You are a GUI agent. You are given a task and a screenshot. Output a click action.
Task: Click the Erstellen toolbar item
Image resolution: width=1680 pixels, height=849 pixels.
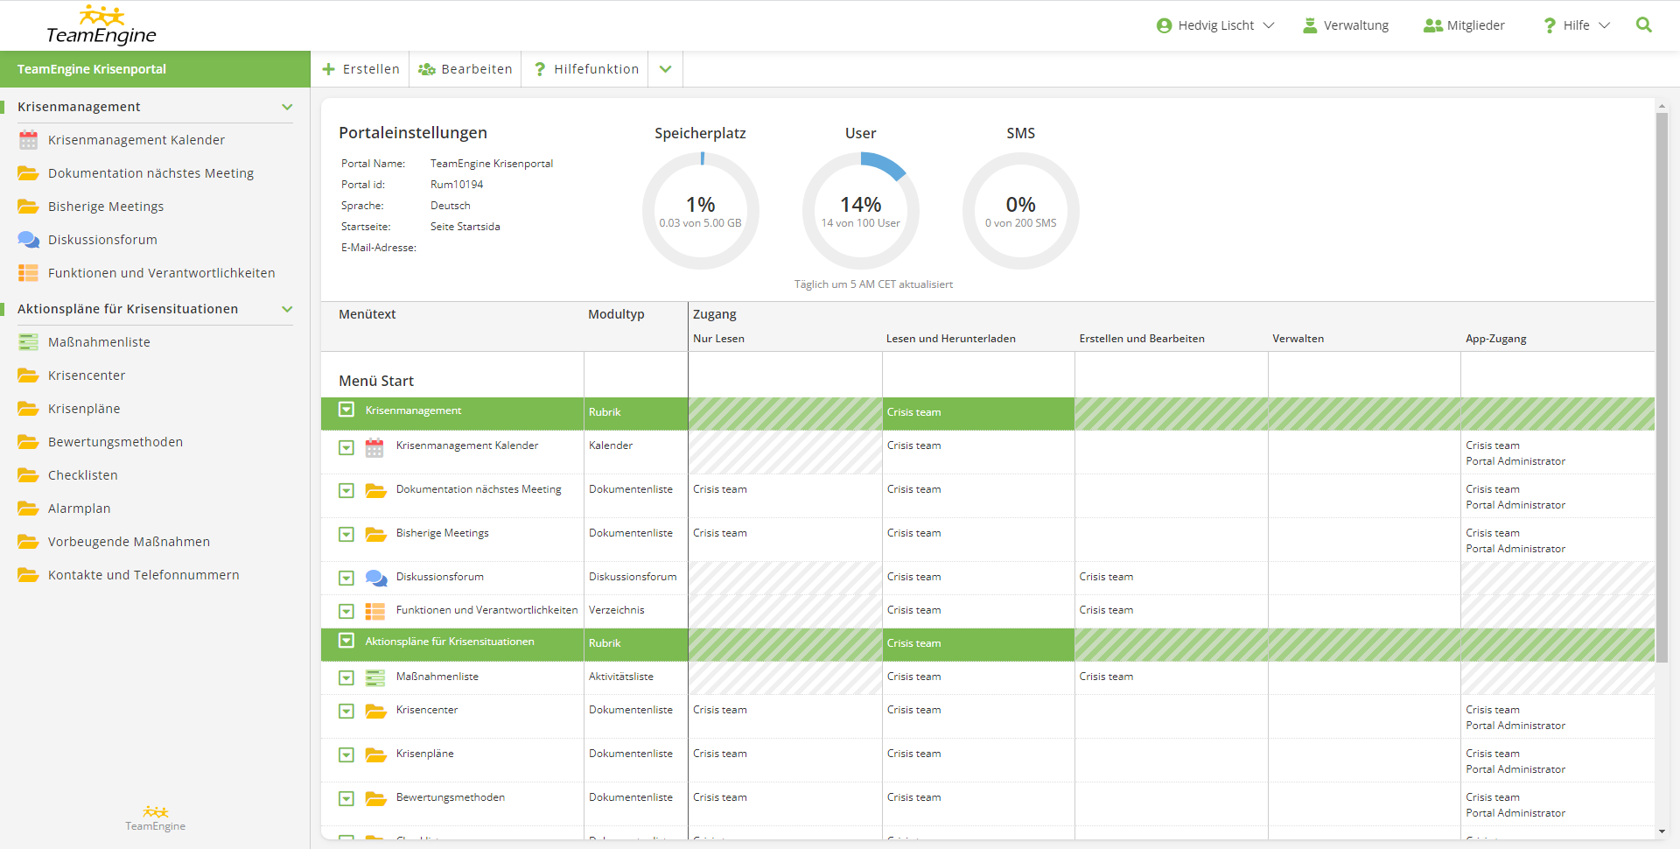(360, 69)
